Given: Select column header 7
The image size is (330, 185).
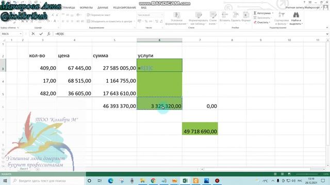Looking at the screenshot, I should click(200, 40).
